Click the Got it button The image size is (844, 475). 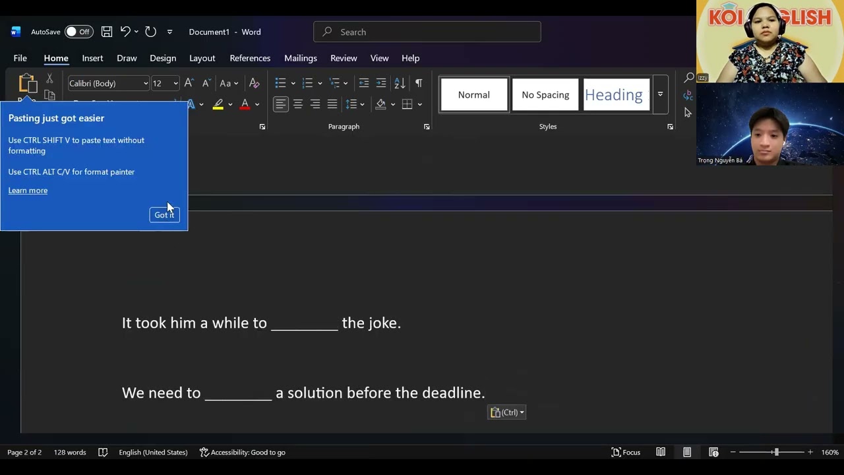(164, 214)
